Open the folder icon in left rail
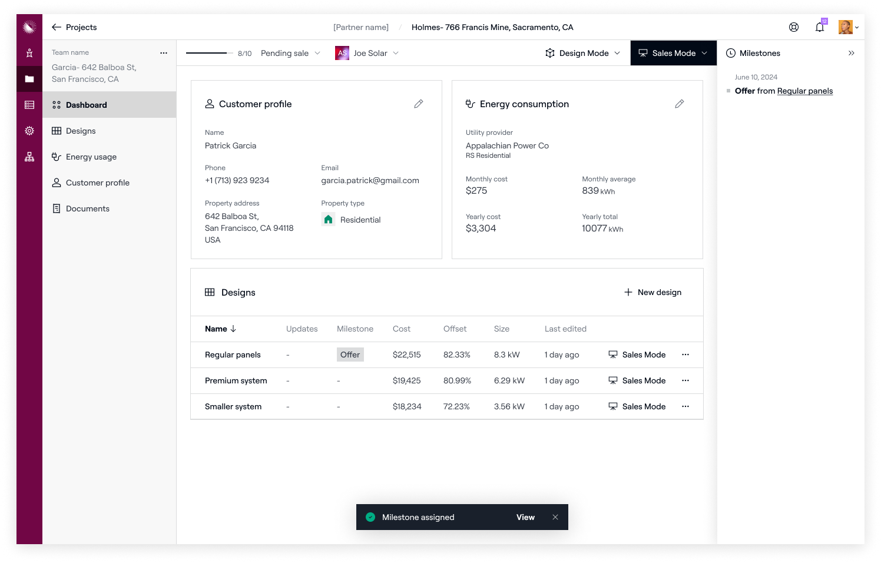Screen dimensions: 881x563 pos(29,79)
